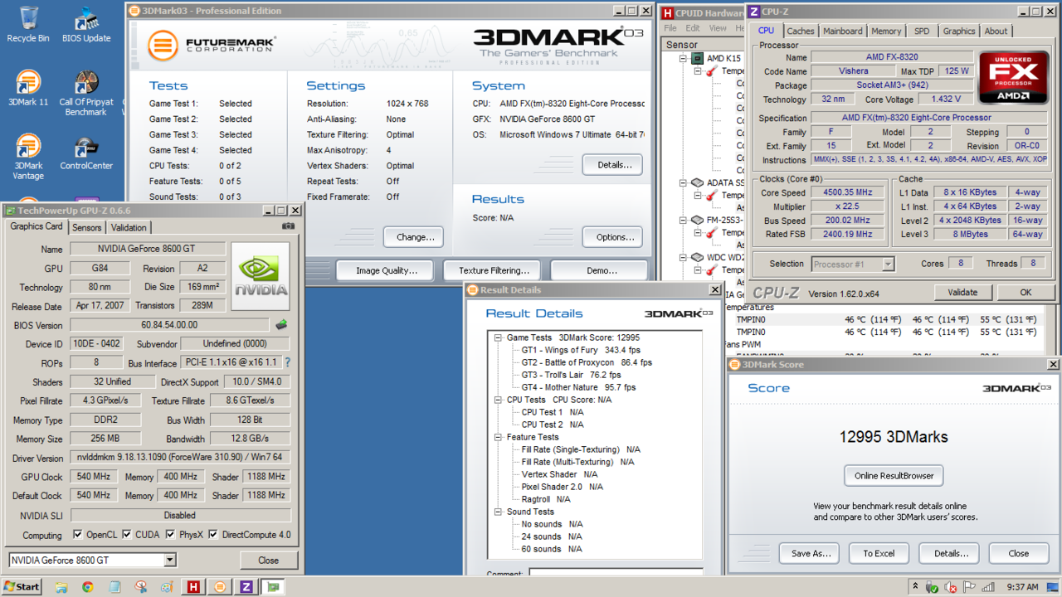Open Texture Filtering... in 3DMark03
The image size is (1062, 597).
493,270
